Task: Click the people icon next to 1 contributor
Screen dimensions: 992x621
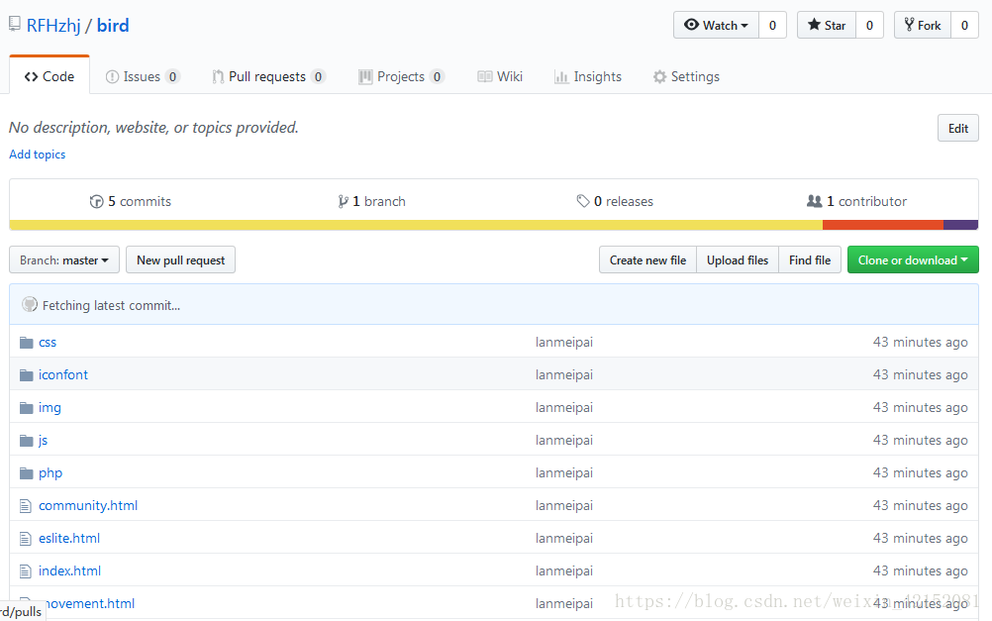Action: (814, 201)
